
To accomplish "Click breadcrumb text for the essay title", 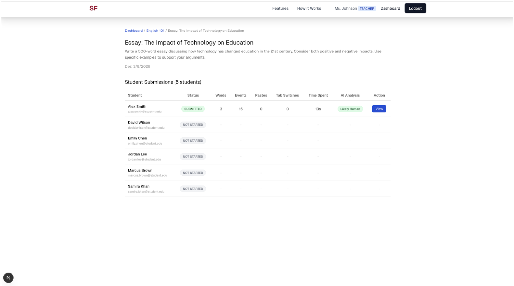I will coord(206,31).
